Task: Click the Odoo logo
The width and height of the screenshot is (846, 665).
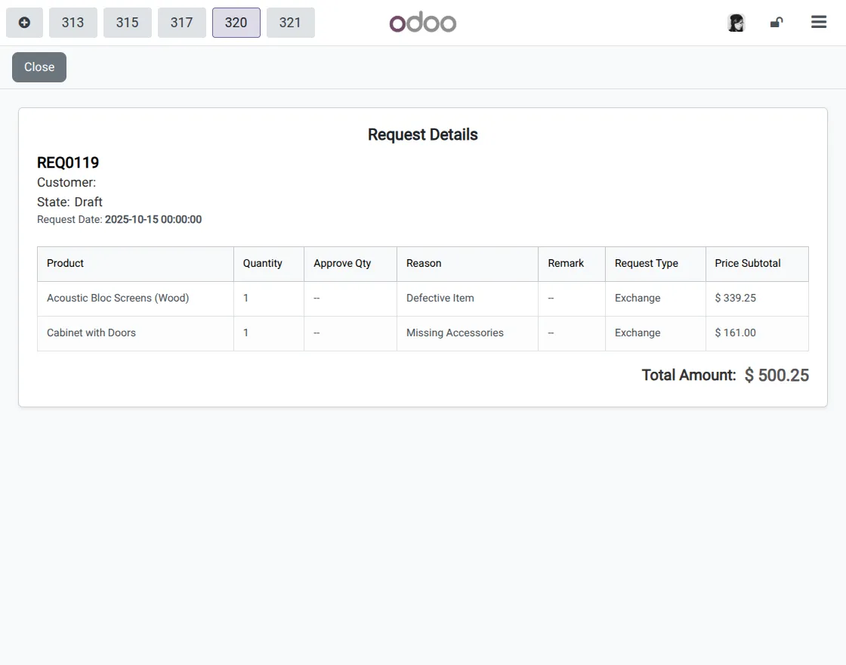Action: point(423,23)
